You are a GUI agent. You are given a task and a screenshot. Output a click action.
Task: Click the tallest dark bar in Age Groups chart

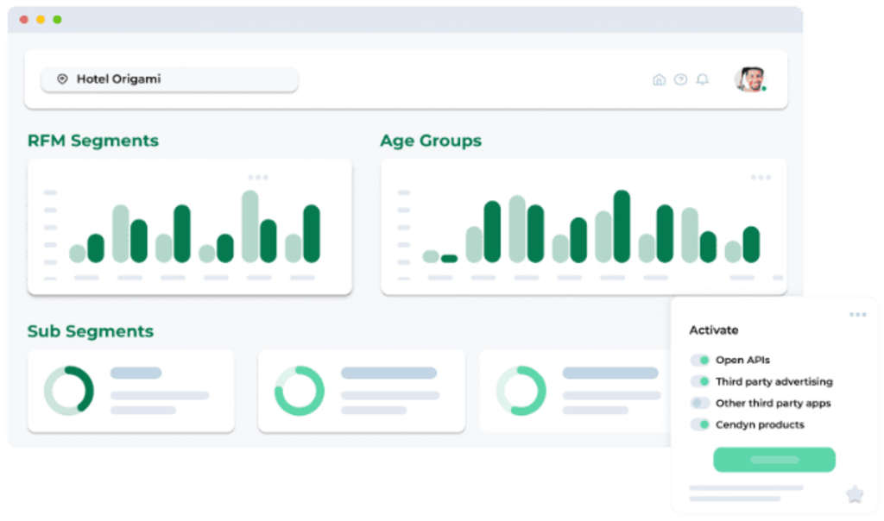[622, 226]
